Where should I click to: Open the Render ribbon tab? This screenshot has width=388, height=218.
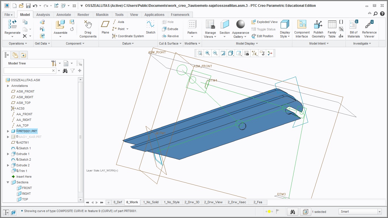point(83,15)
